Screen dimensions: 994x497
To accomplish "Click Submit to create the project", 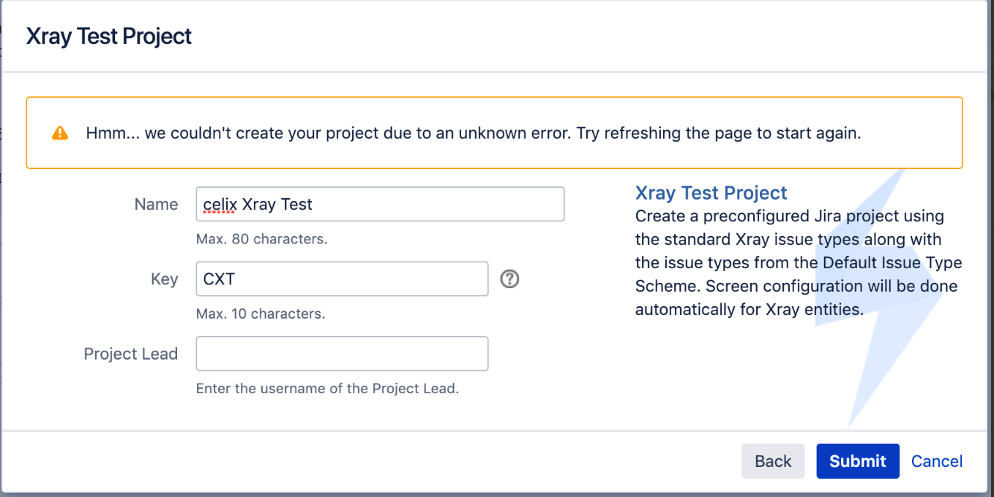I will (857, 461).
